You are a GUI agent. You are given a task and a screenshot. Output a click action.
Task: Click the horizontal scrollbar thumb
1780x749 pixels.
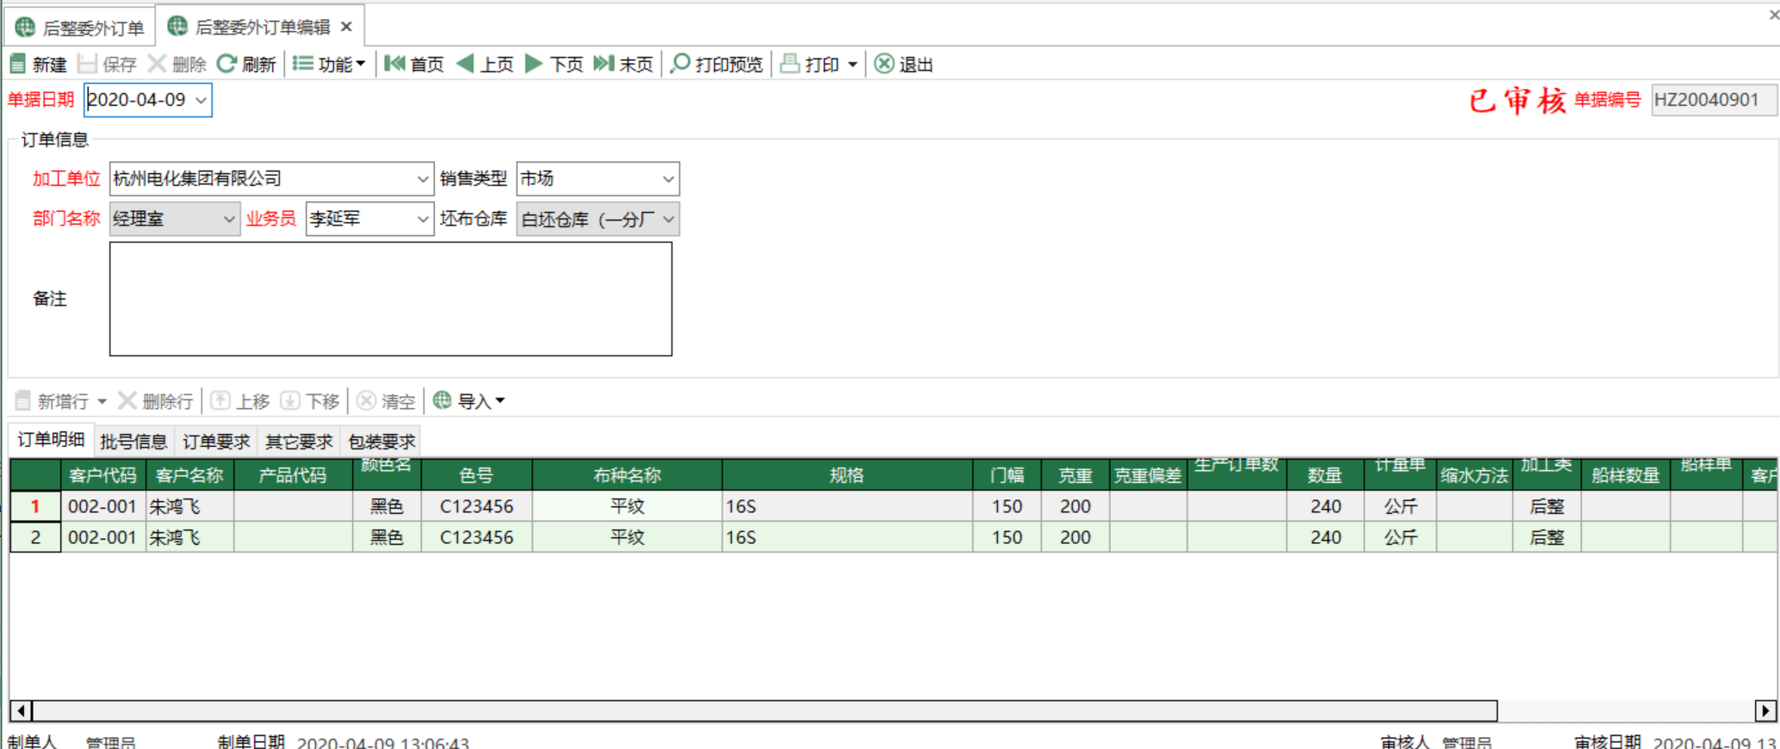(765, 710)
